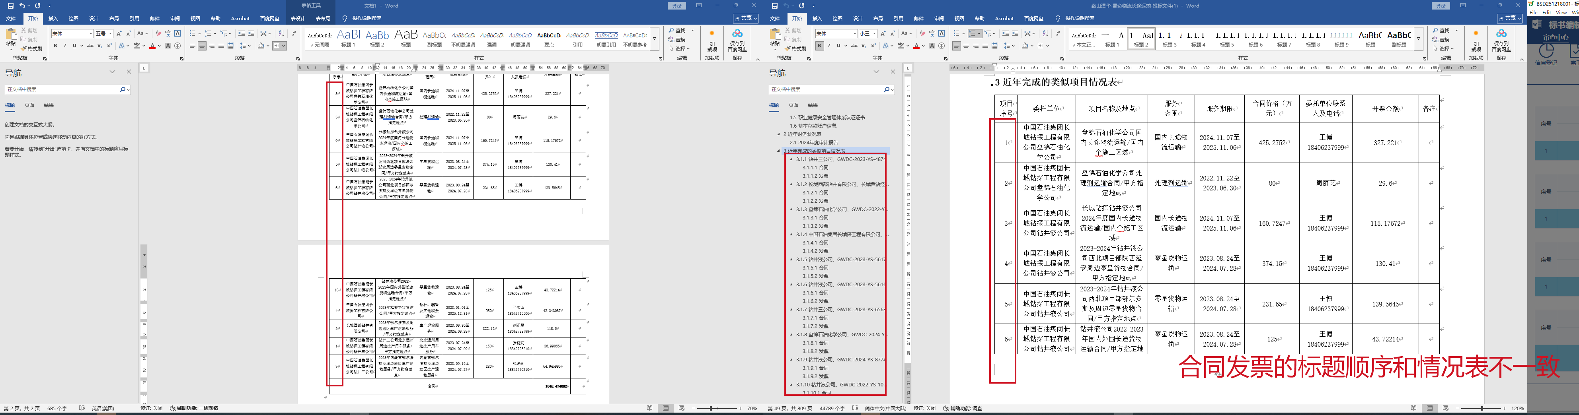
Task: Open the Add-ins (加载项) button in the 文档1 ribbon
Action: (712, 41)
